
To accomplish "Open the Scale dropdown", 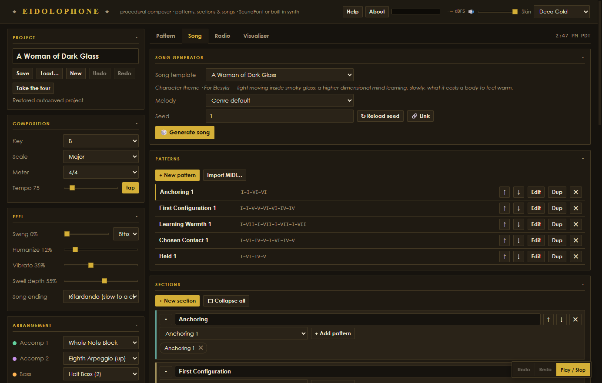I will (x=101, y=157).
